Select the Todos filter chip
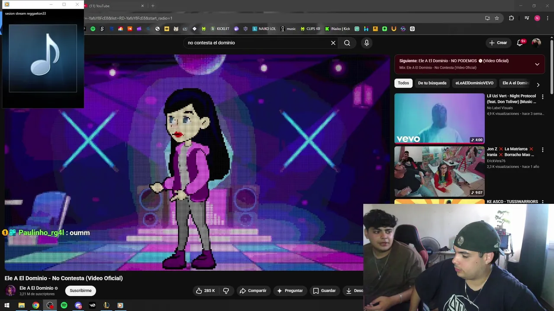Image resolution: width=554 pixels, height=311 pixels. (403, 83)
